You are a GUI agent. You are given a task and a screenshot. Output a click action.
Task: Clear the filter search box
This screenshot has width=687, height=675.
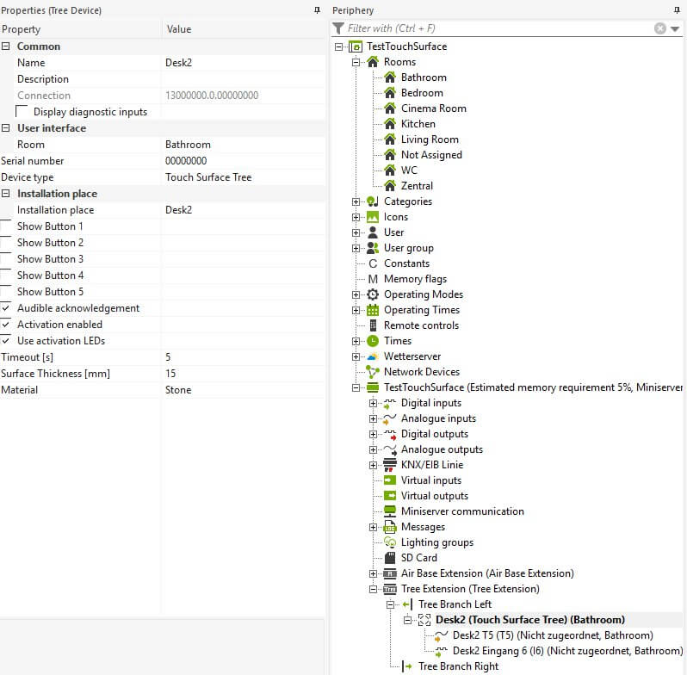point(660,28)
